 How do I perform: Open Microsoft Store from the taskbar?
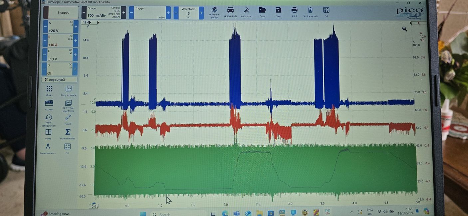tap(271, 213)
